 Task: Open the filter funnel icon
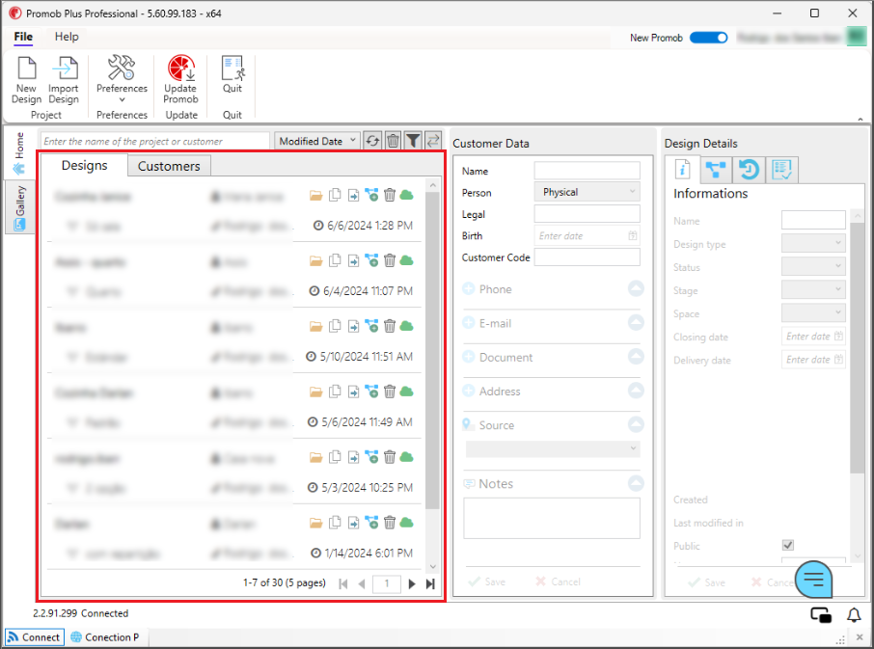tap(413, 141)
